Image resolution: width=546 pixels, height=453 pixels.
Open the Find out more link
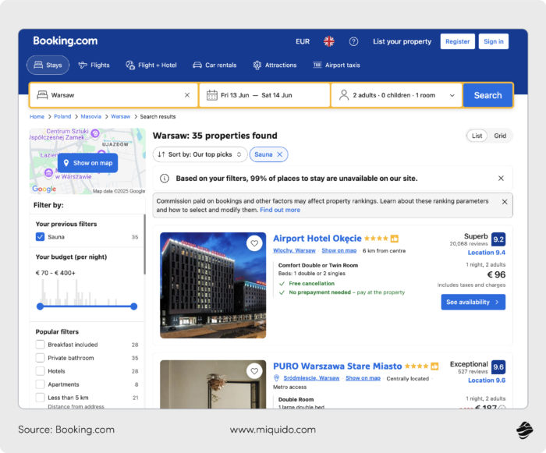(x=280, y=210)
